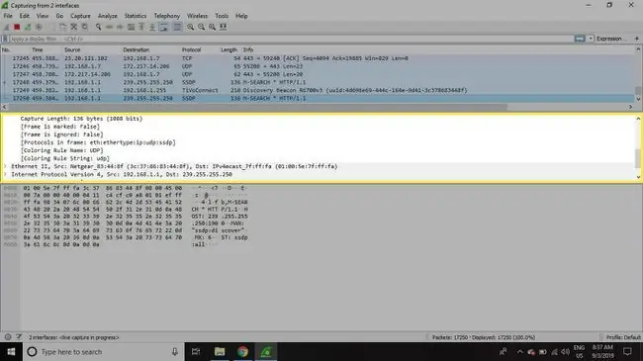Stop capturing packets with red square button
Screen dimensions: 643x361
click(x=17, y=27)
